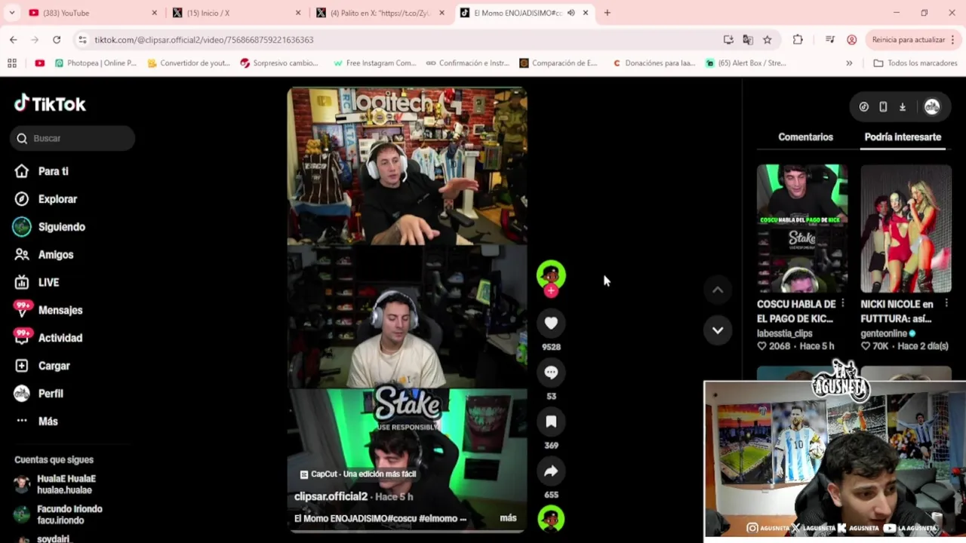Open NICKI NICOLE en FUTTTURA video thumbnail
The width and height of the screenshot is (966, 543).
tap(906, 229)
